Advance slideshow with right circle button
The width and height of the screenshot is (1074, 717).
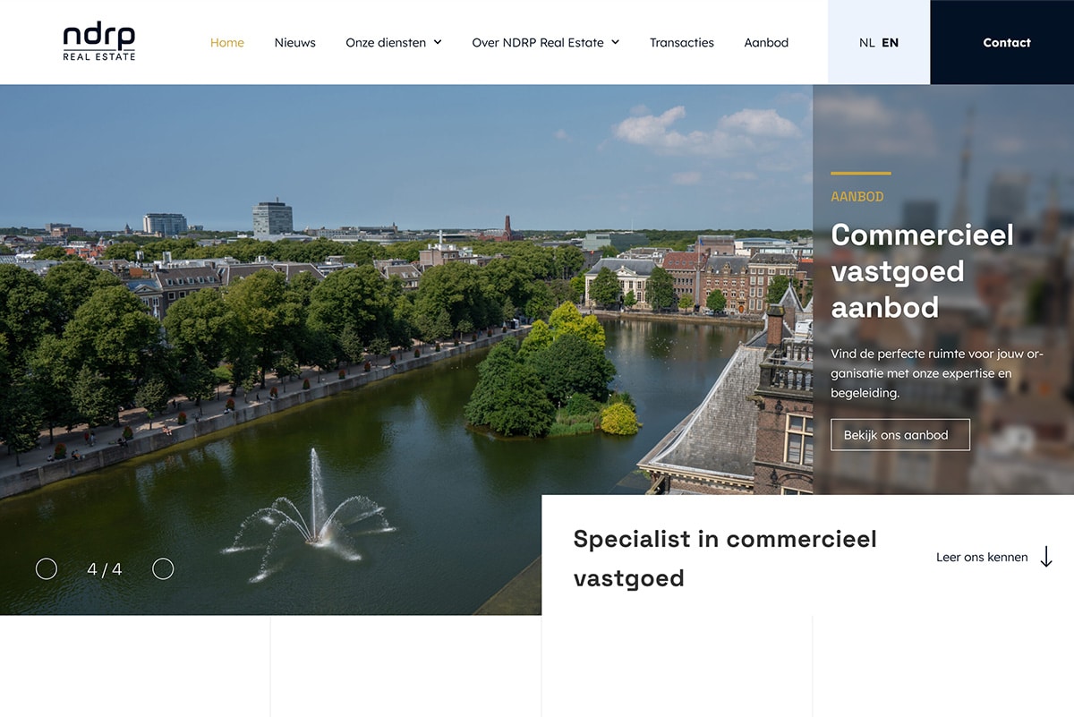click(163, 568)
